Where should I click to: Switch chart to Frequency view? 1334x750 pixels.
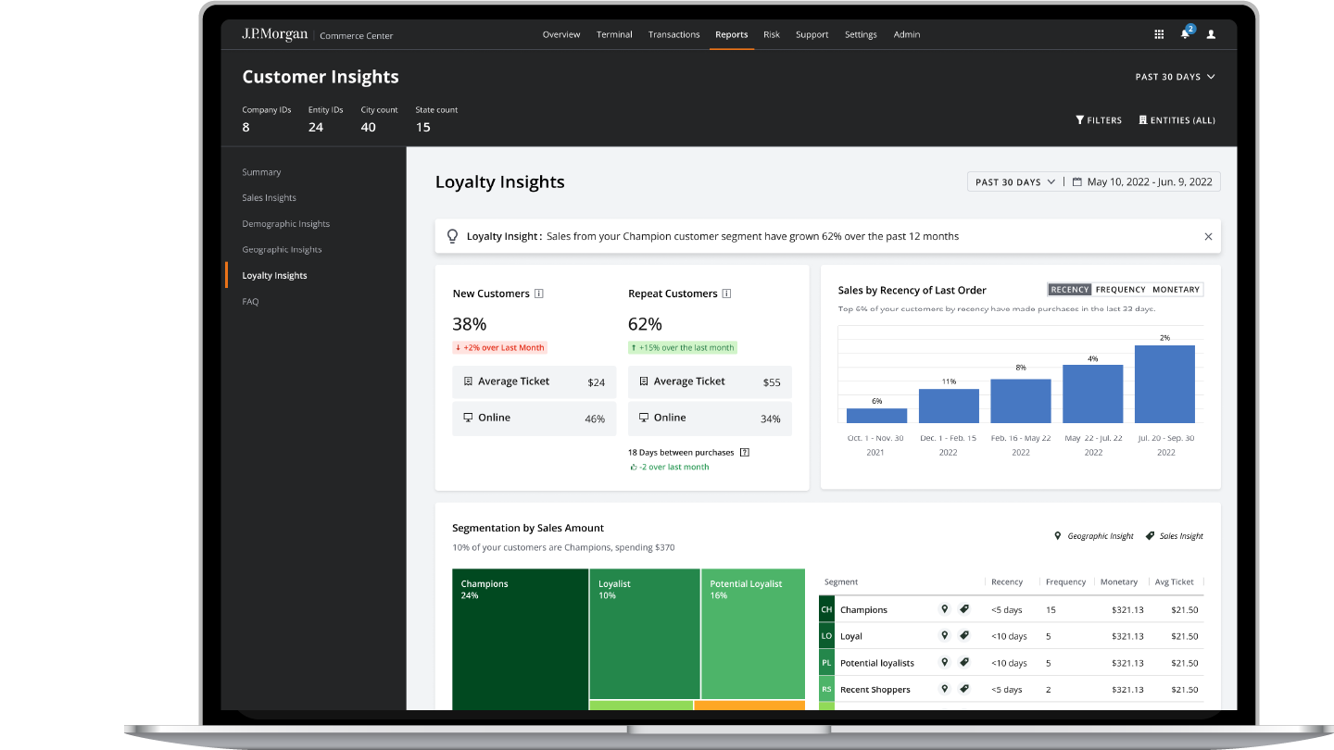1121,290
